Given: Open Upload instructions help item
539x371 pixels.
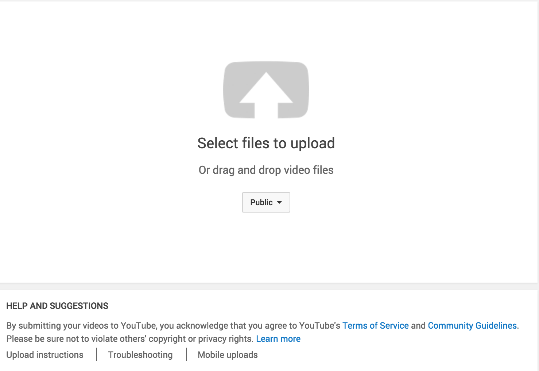Looking at the screenshot, I should click(x=45, y=355).
